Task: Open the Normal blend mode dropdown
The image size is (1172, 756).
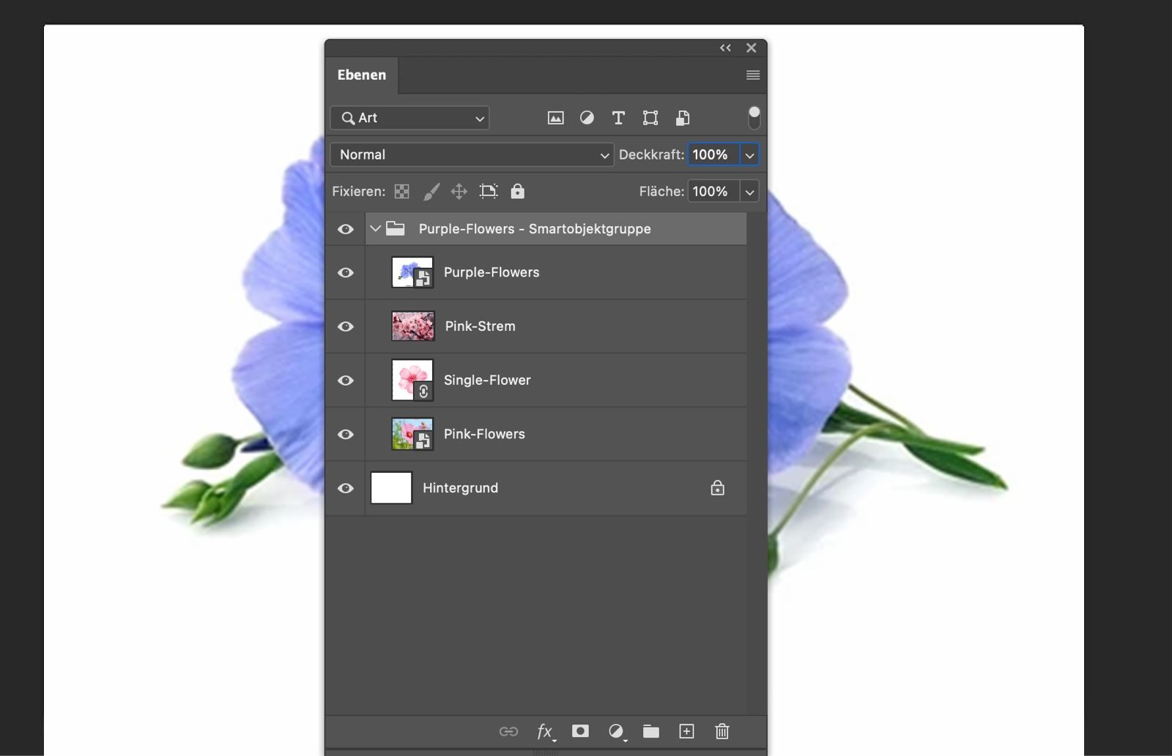Action: coord(472,155)
